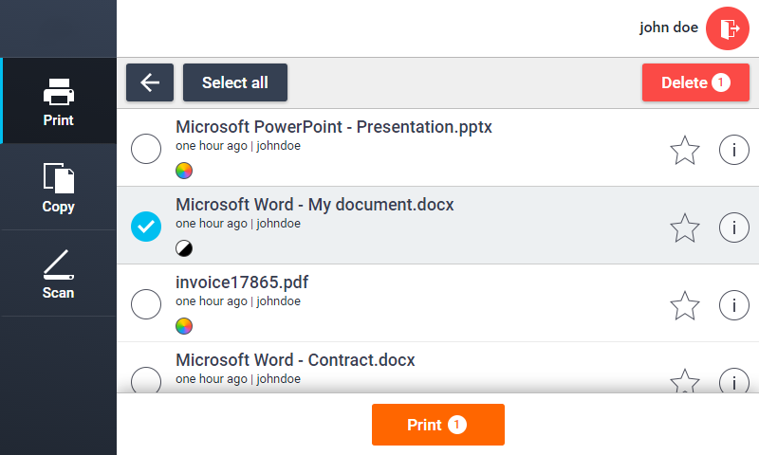
Task: Open info for Presentation.pptx job
Action: (x=733, y=150)
